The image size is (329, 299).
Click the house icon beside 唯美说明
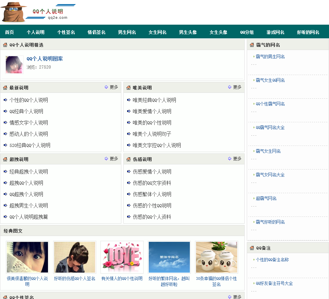[129, 88]
